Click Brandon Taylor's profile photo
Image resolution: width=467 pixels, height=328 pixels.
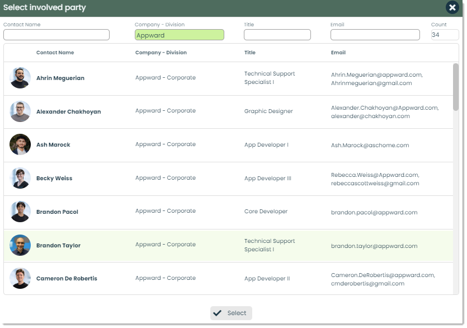point(20,245)
